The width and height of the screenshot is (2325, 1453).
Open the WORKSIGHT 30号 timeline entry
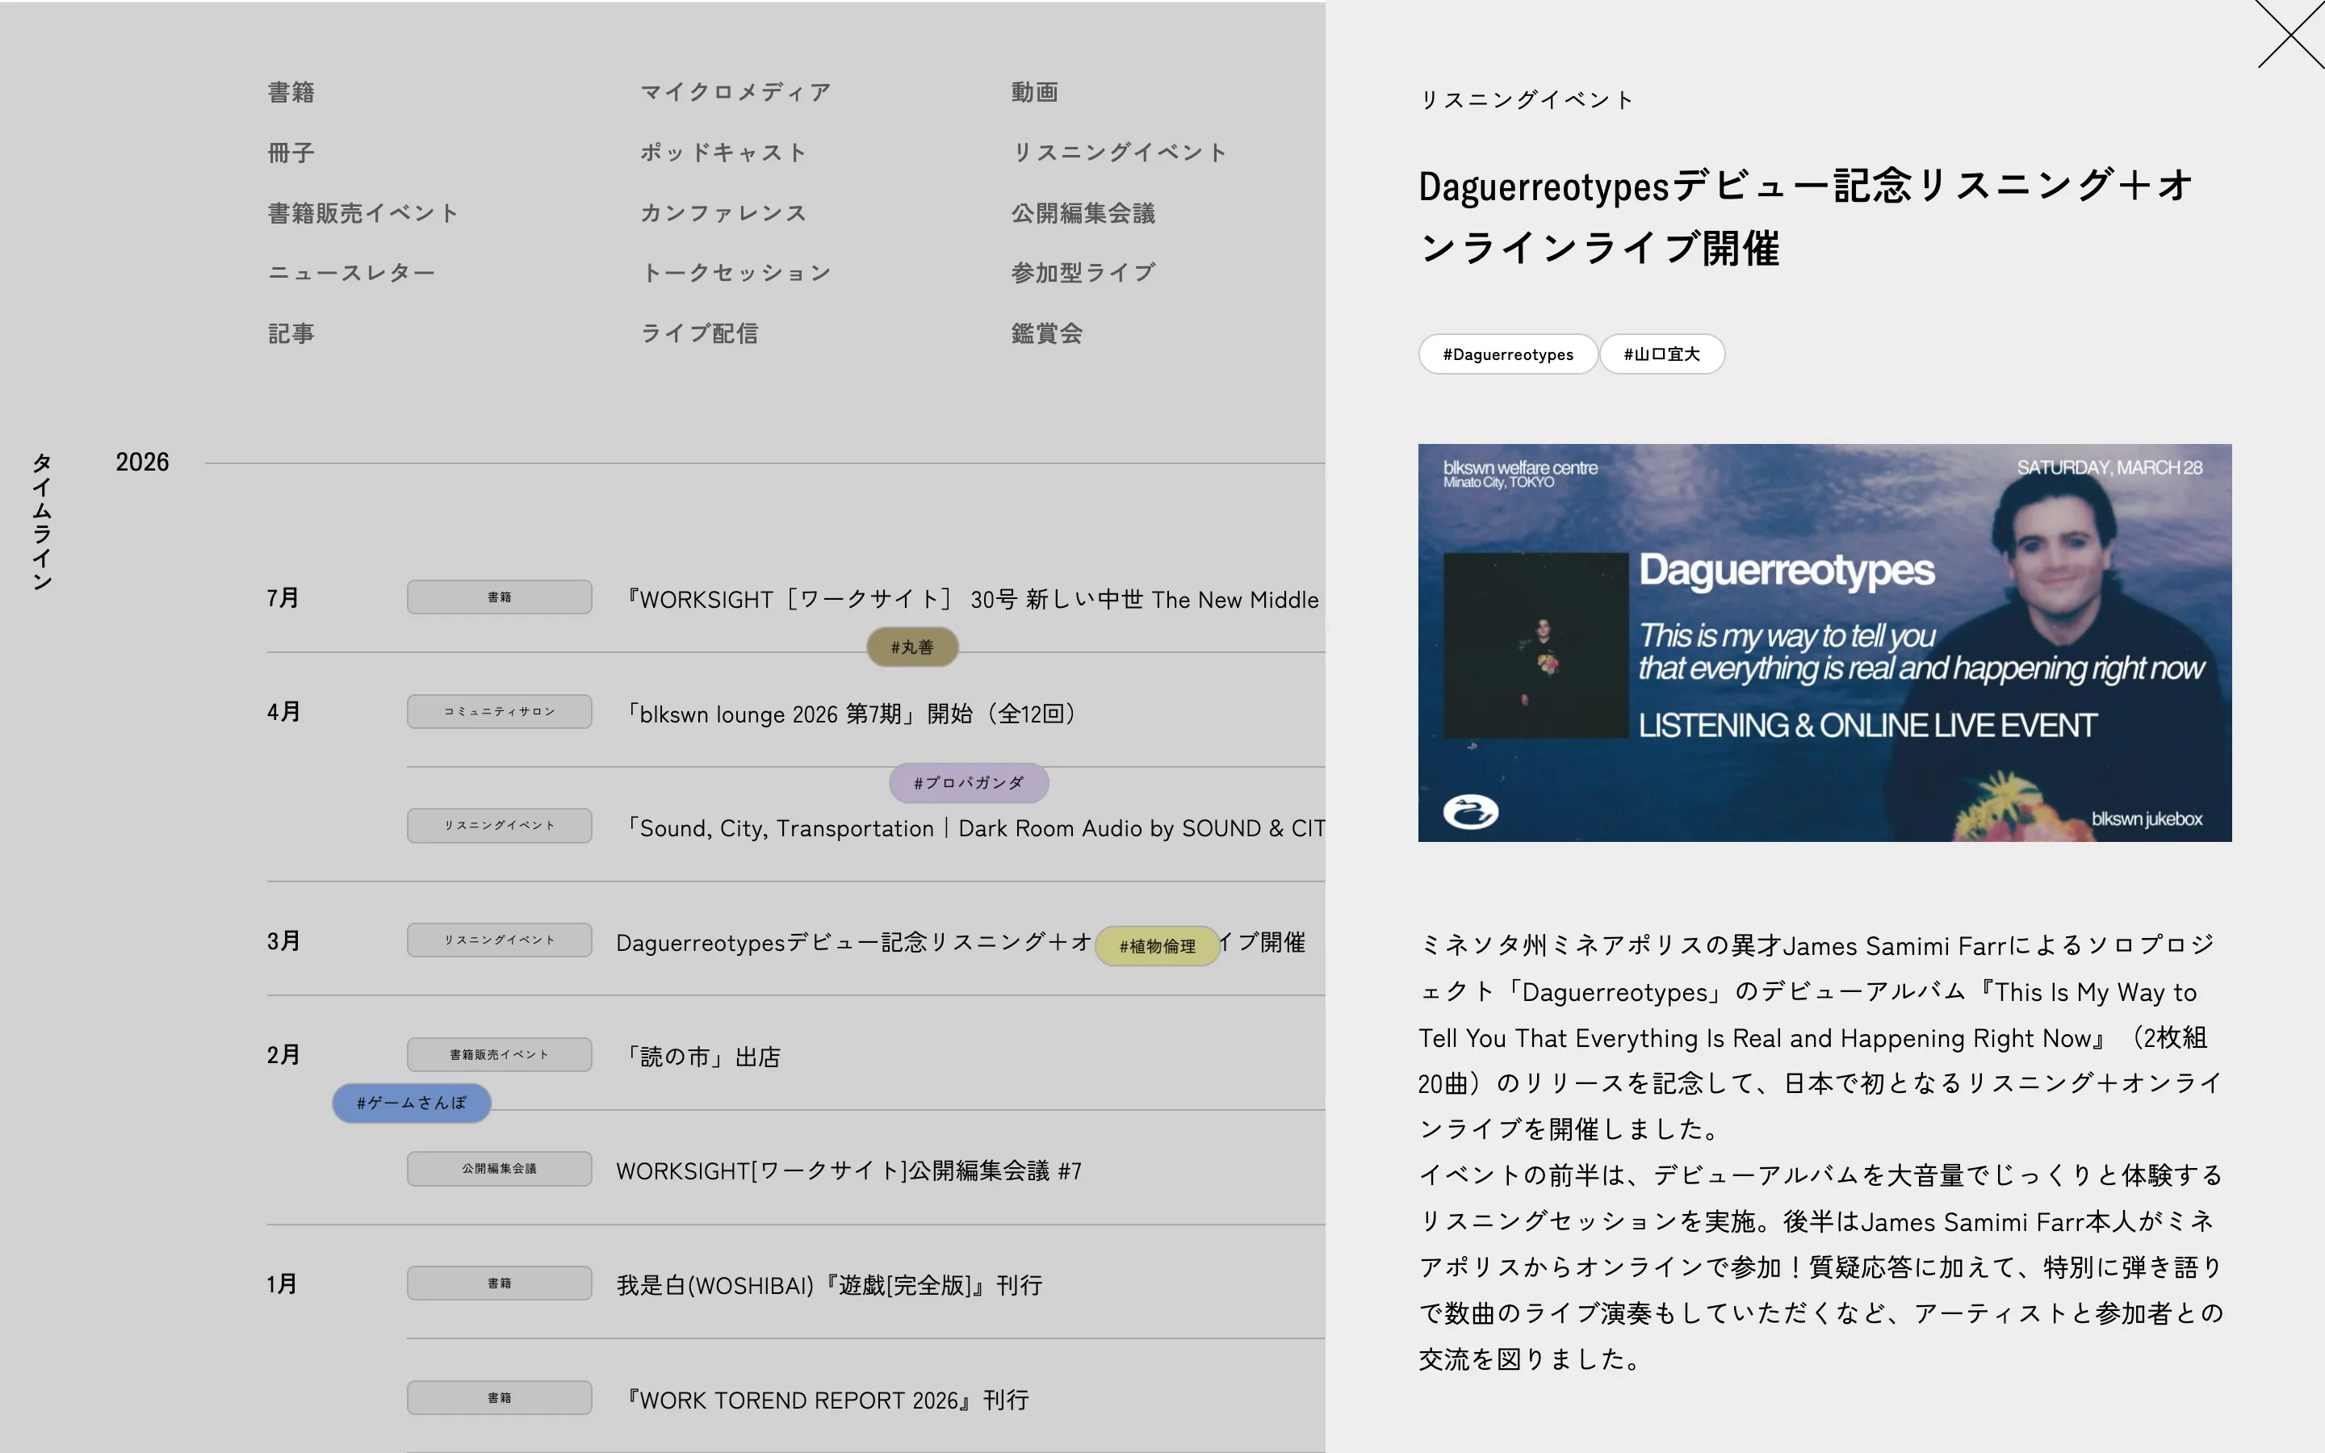(x=972, y=600)
